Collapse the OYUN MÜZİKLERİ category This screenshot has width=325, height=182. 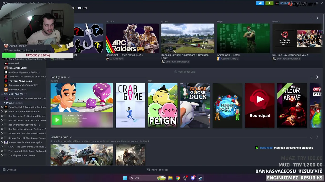pyautogui.click(x=2, y=94)
